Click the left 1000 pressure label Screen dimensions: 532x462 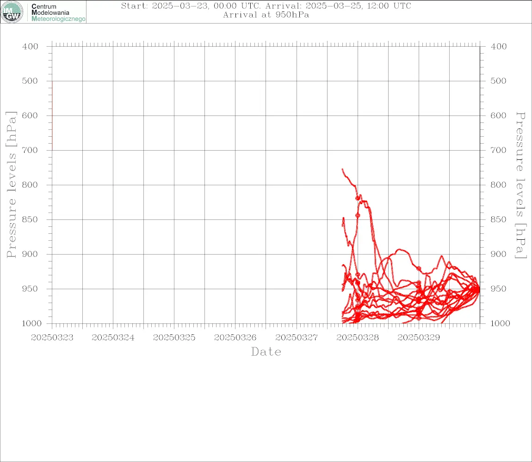pyautogui.click(x=32, y=323)
